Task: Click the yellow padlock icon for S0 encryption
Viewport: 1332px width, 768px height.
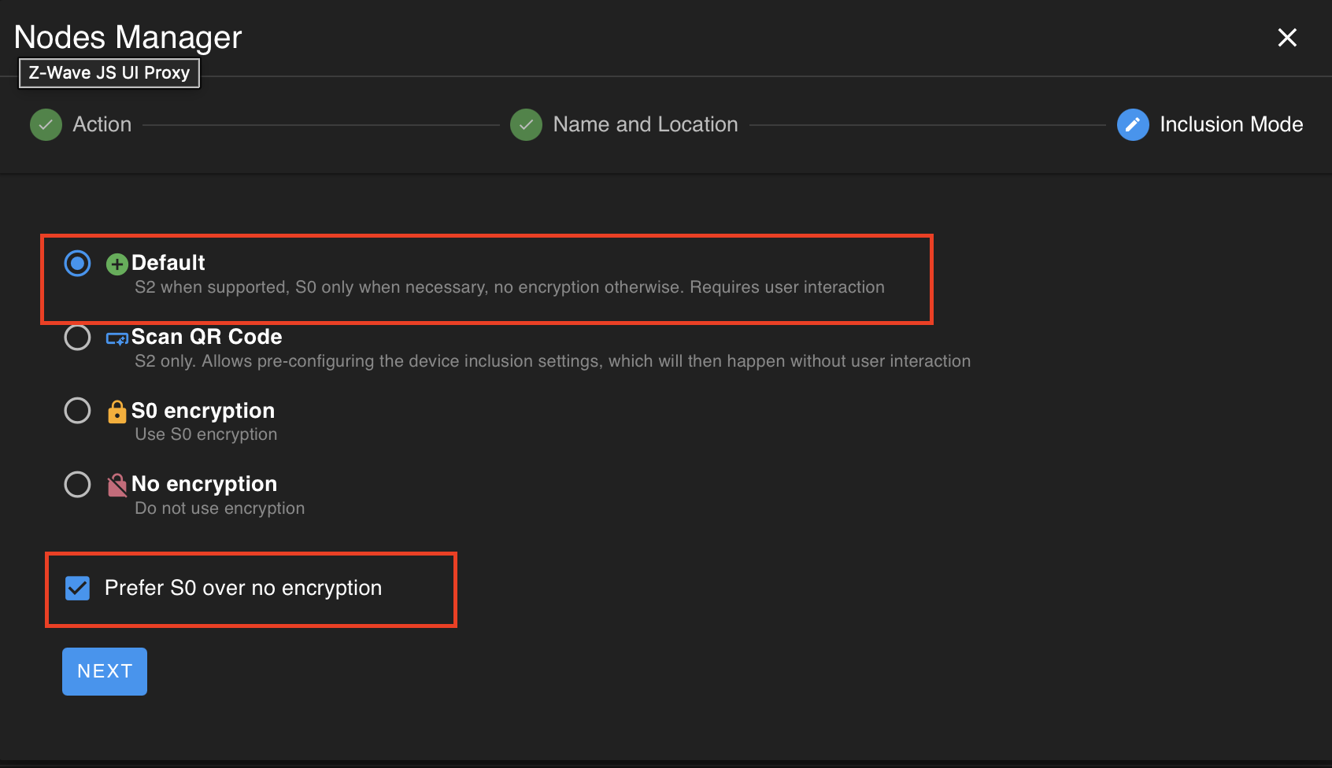Action: [x=117, y=412]
